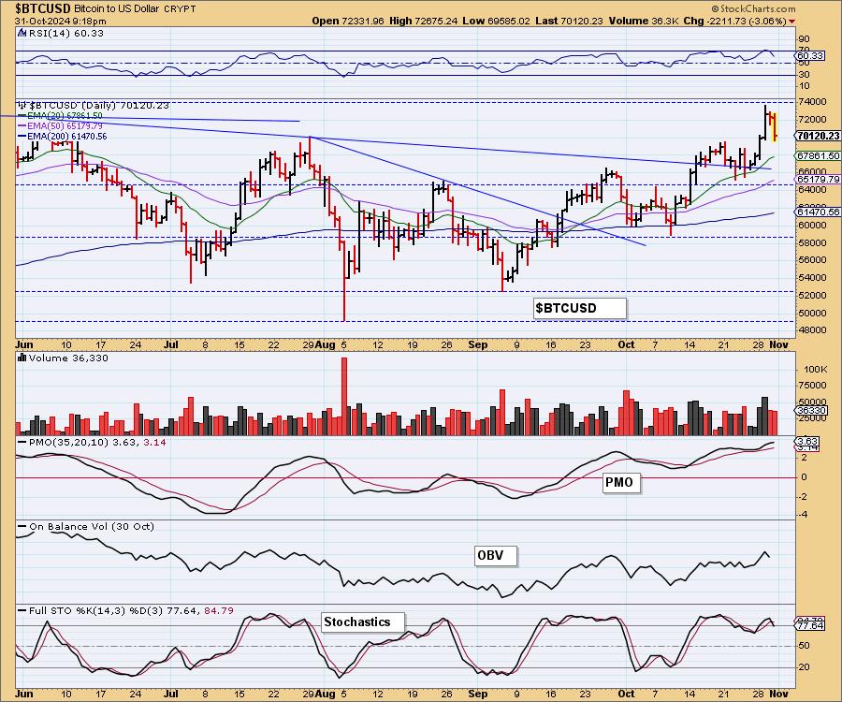Click the EMA(50) 65179.79 legend entry

65,126
